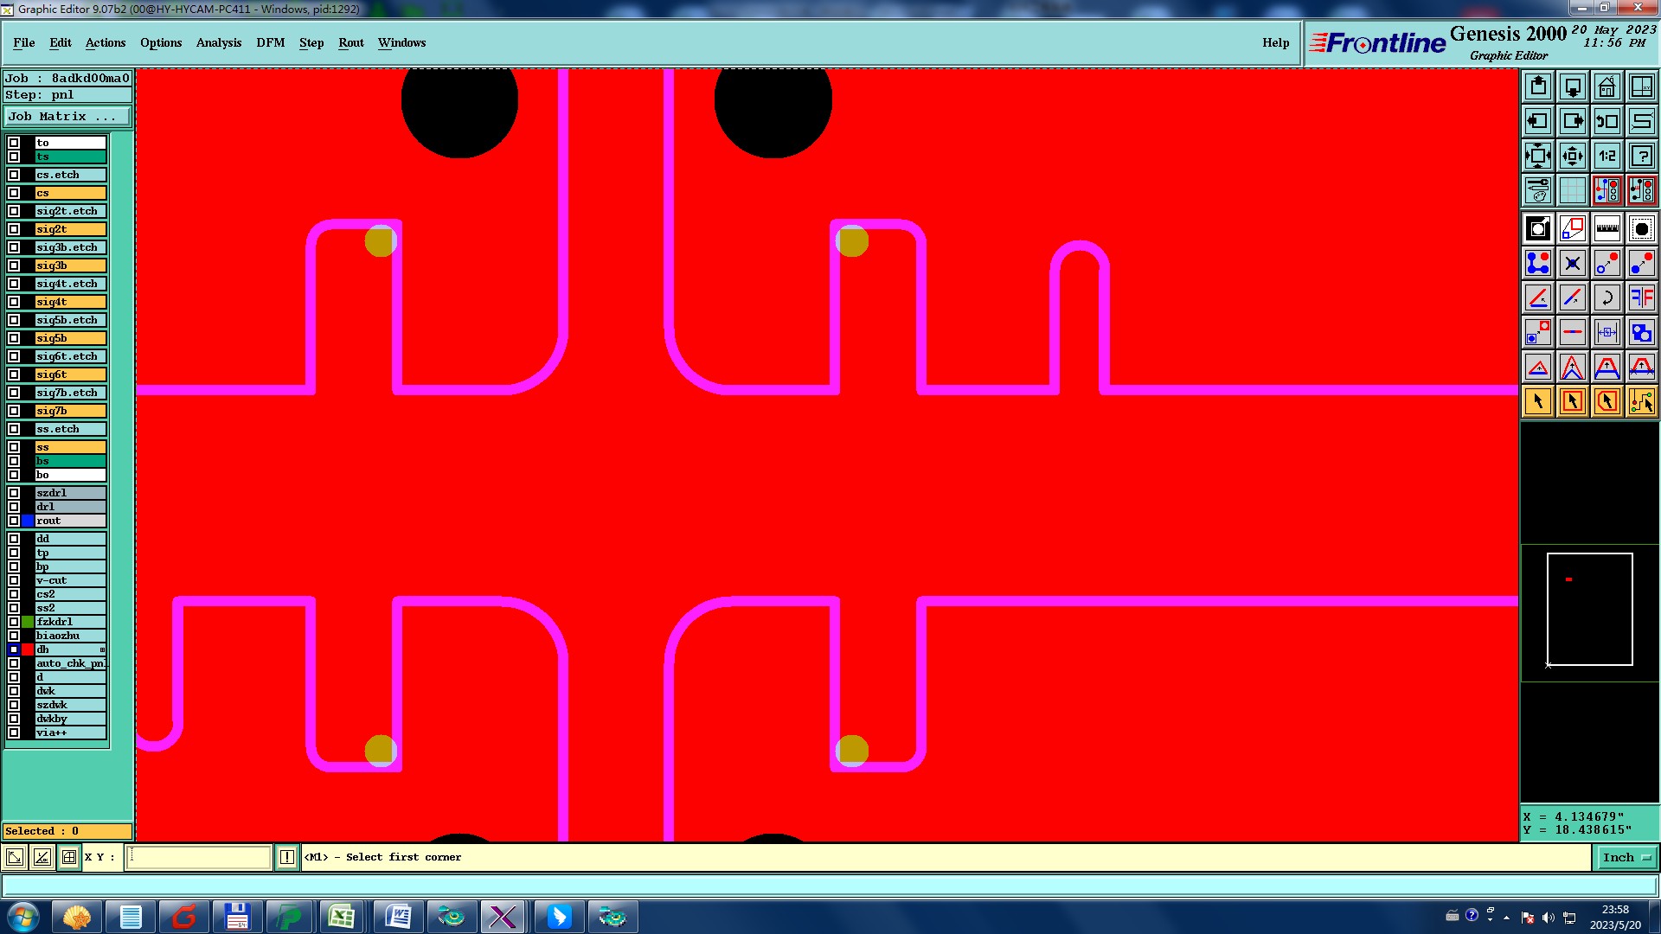Open the Job Matrix selector
Viewport: 1661px width, 934px height.
coord(67,116)
